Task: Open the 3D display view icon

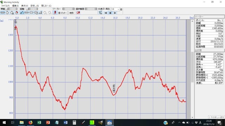Action: pos(100,13)
